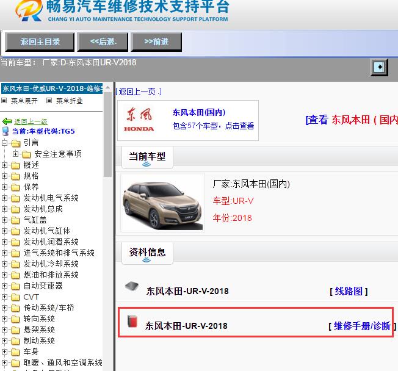This screenshot has width=398, height=371.
Task: Click the 传动系统/车桥 folder icon
Action: [15, 308]
